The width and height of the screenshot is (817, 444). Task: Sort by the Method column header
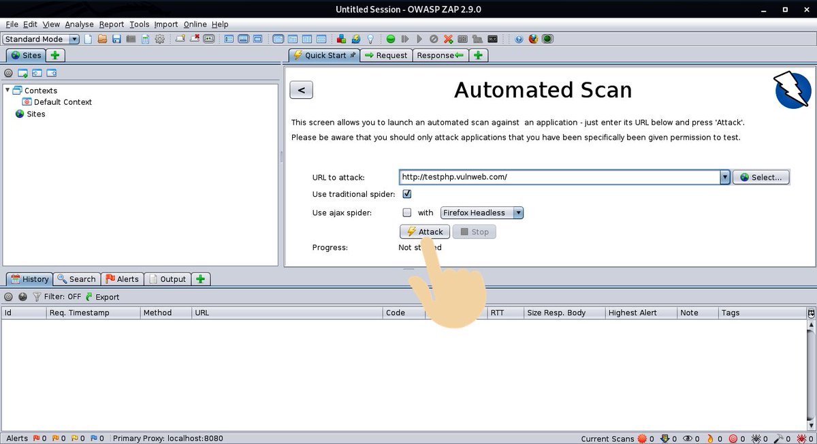165,313
